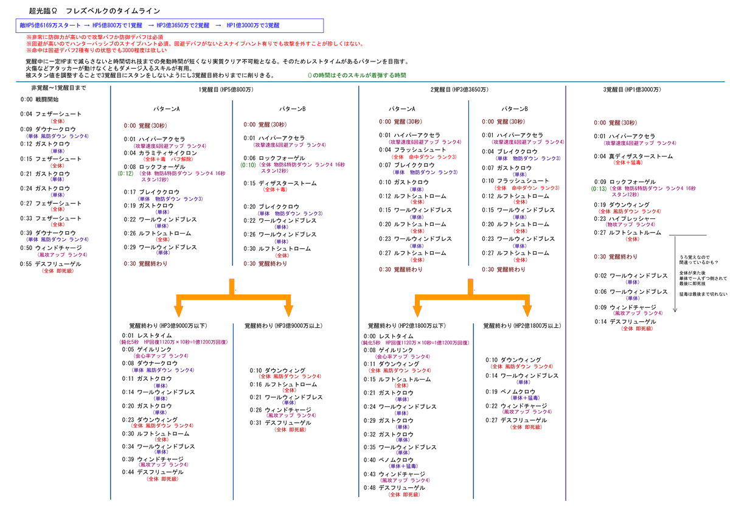730x511 pixels.
Task: Click the entry "0:06 ロックフォーゲル"
Action: pos(274,158)
